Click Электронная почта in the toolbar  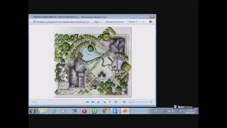(114, 22)
